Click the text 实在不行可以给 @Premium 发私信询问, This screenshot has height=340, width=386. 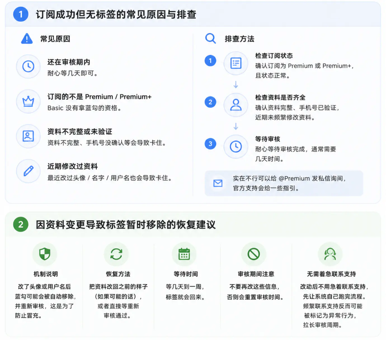[x=290, y=178]
